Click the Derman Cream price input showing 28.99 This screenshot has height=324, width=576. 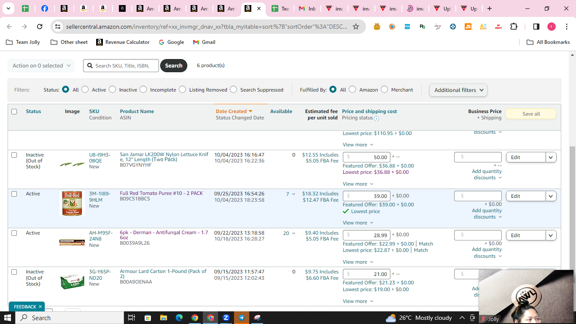point(366,235)
